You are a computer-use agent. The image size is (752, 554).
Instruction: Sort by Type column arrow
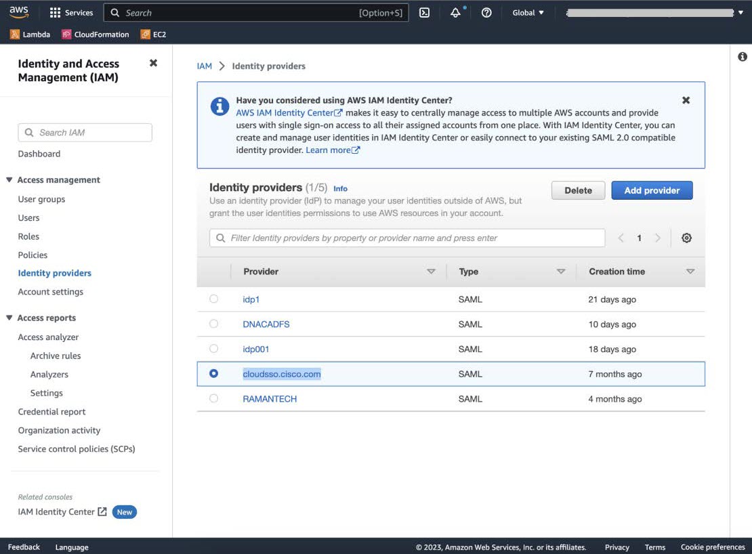pos(561,272)
